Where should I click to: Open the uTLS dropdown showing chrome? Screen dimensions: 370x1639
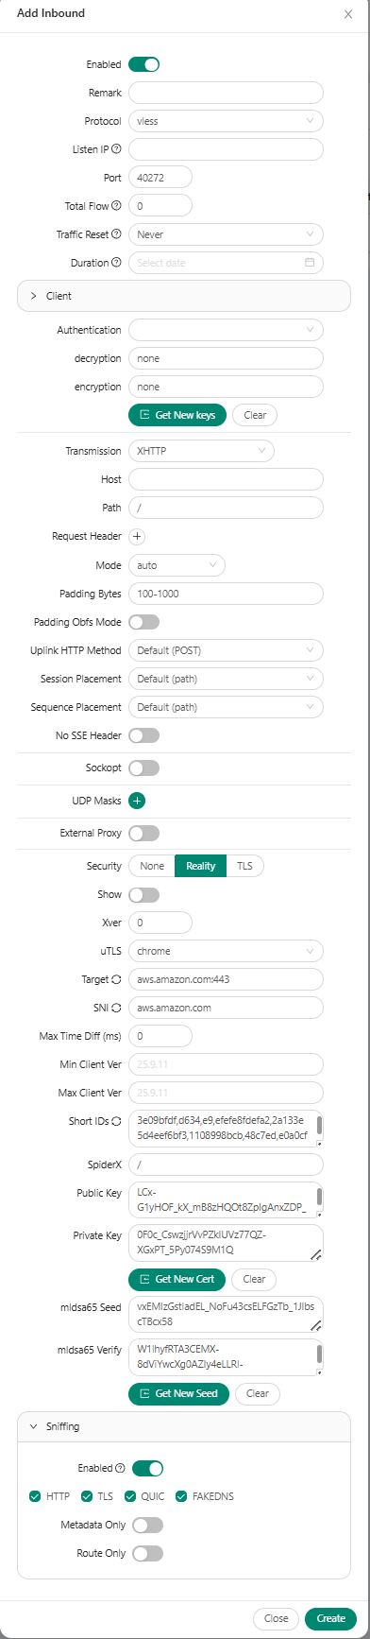pos(226,951)
